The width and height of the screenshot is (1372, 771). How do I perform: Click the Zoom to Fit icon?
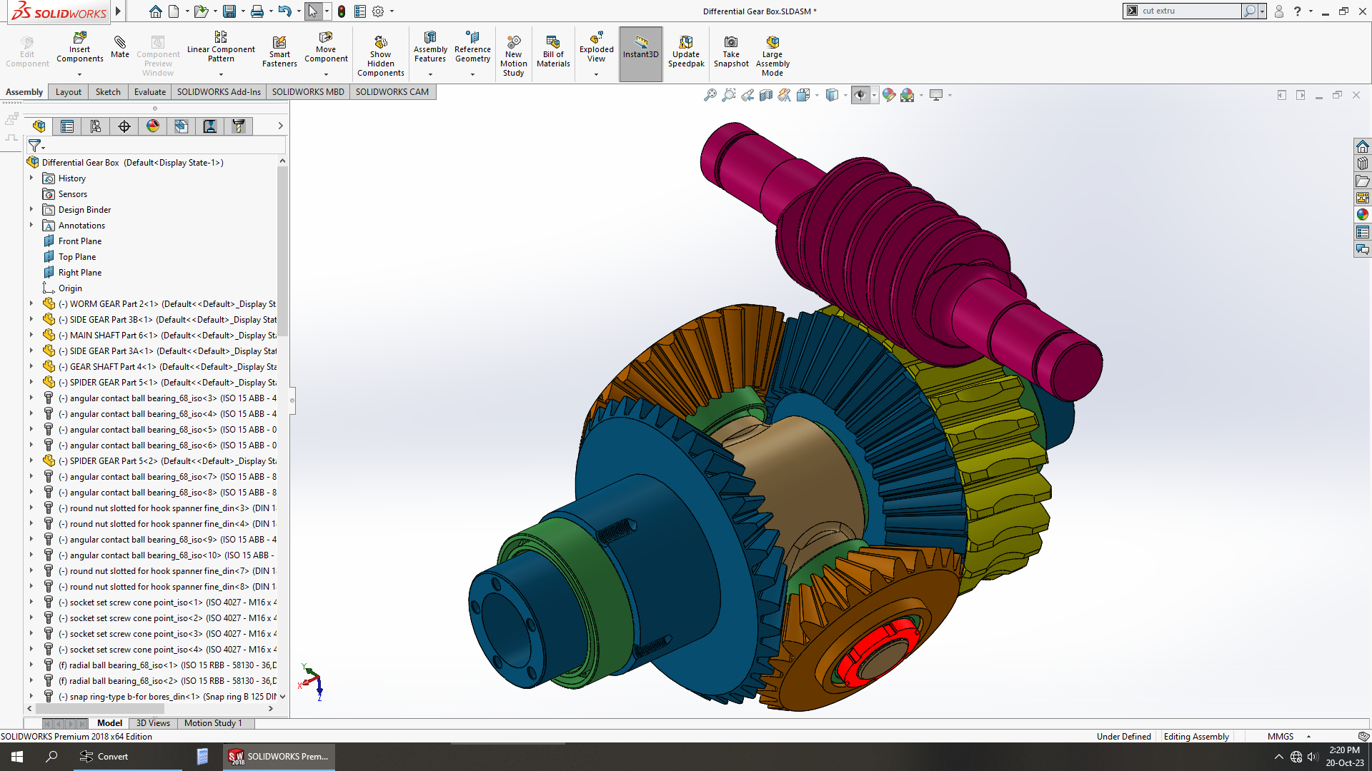pyautogui.click(x=710, y=95)
